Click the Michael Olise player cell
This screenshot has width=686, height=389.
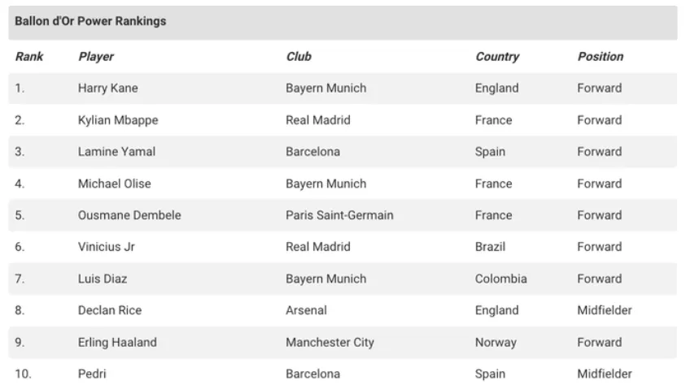click(x=115, y=184)
